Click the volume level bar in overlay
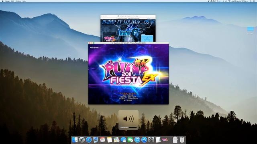 pos(128,128)
